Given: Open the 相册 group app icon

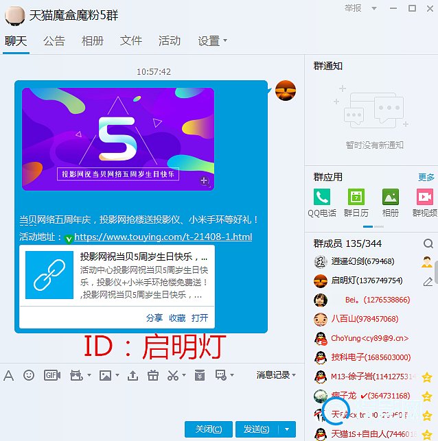Looking at the screenshot, I should 391,197.
